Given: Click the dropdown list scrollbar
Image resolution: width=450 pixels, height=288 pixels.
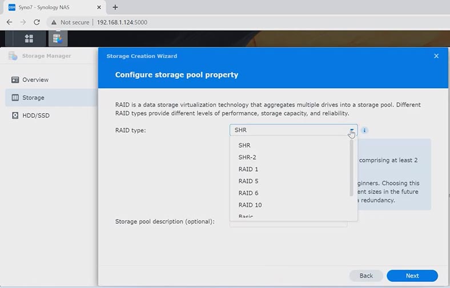Looking at the screenshot, I should 351,168.
